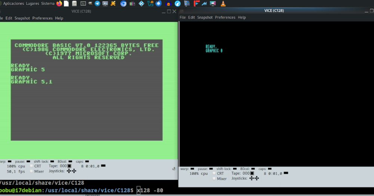Viewport: 374px width, 196px height.
Task: Open Snapshot menu in right VICE window
Action: coord(205,18)
